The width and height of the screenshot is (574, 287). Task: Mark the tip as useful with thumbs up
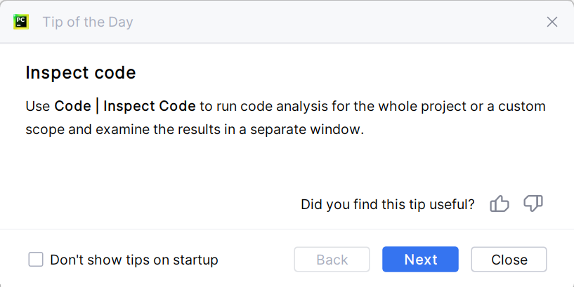[x=500, y=204]
